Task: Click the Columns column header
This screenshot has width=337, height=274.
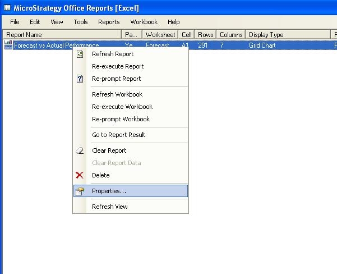Action: pyautogui.click(x=231, y=35)
